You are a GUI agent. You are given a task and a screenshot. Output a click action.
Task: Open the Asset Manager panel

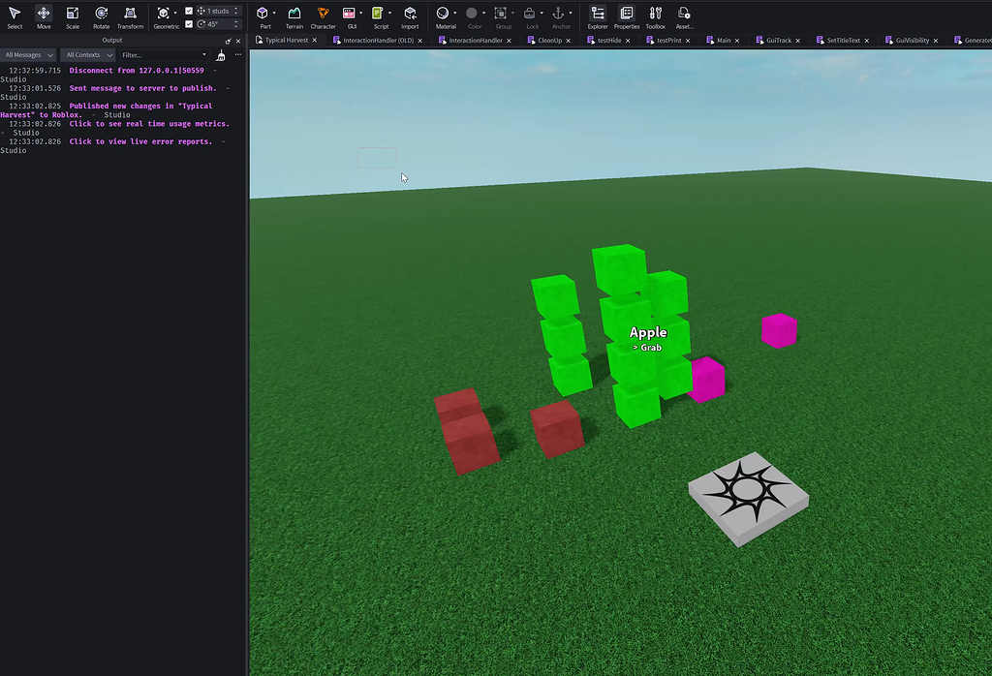tap(684, 17)
